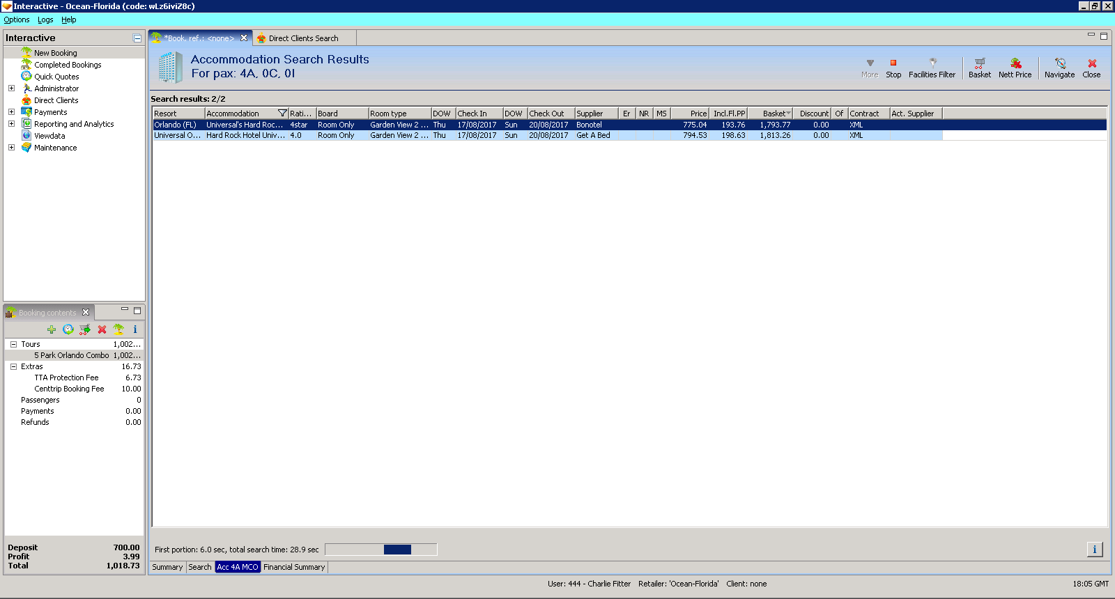The image size is (1115, 599).
Task: Close the Booking contents tab
Action: 86,312
